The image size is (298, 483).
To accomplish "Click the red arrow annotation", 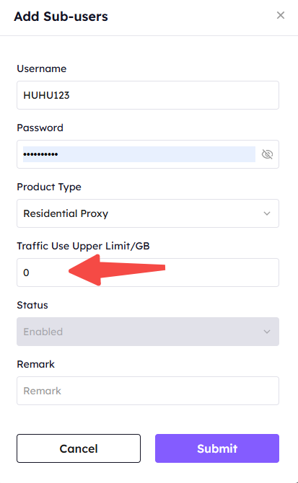I will (x=117, y=270).
